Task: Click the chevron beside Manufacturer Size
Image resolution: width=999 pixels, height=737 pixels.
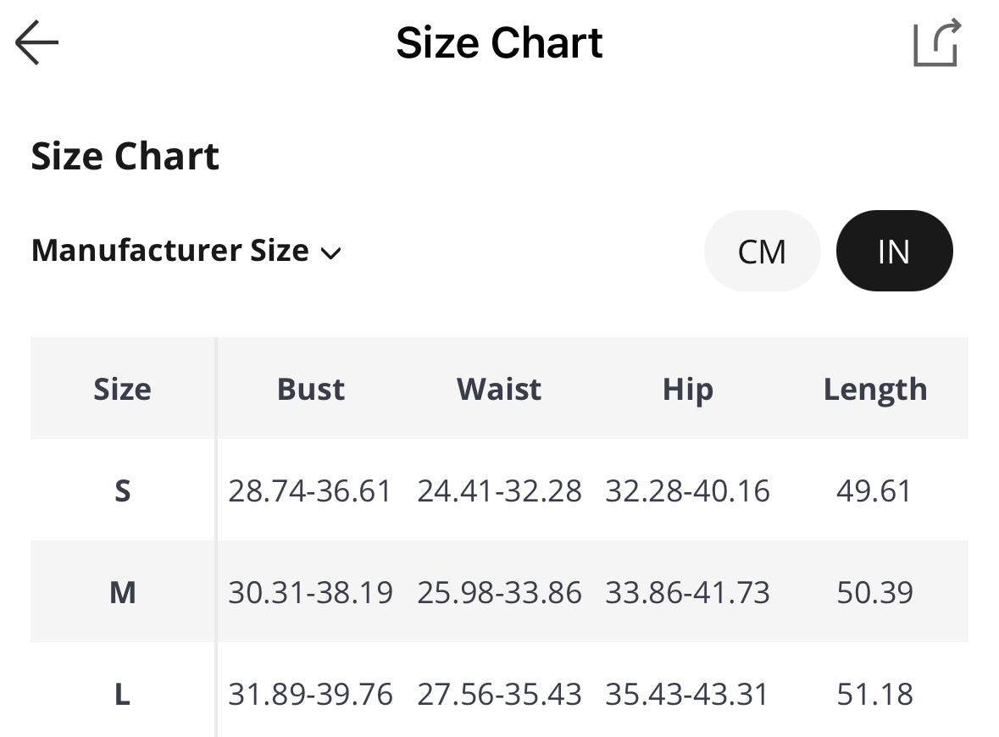Action: click(331, 253)
